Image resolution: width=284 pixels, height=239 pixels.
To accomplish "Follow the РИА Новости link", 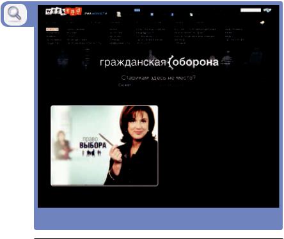I will tap(96, 13).
